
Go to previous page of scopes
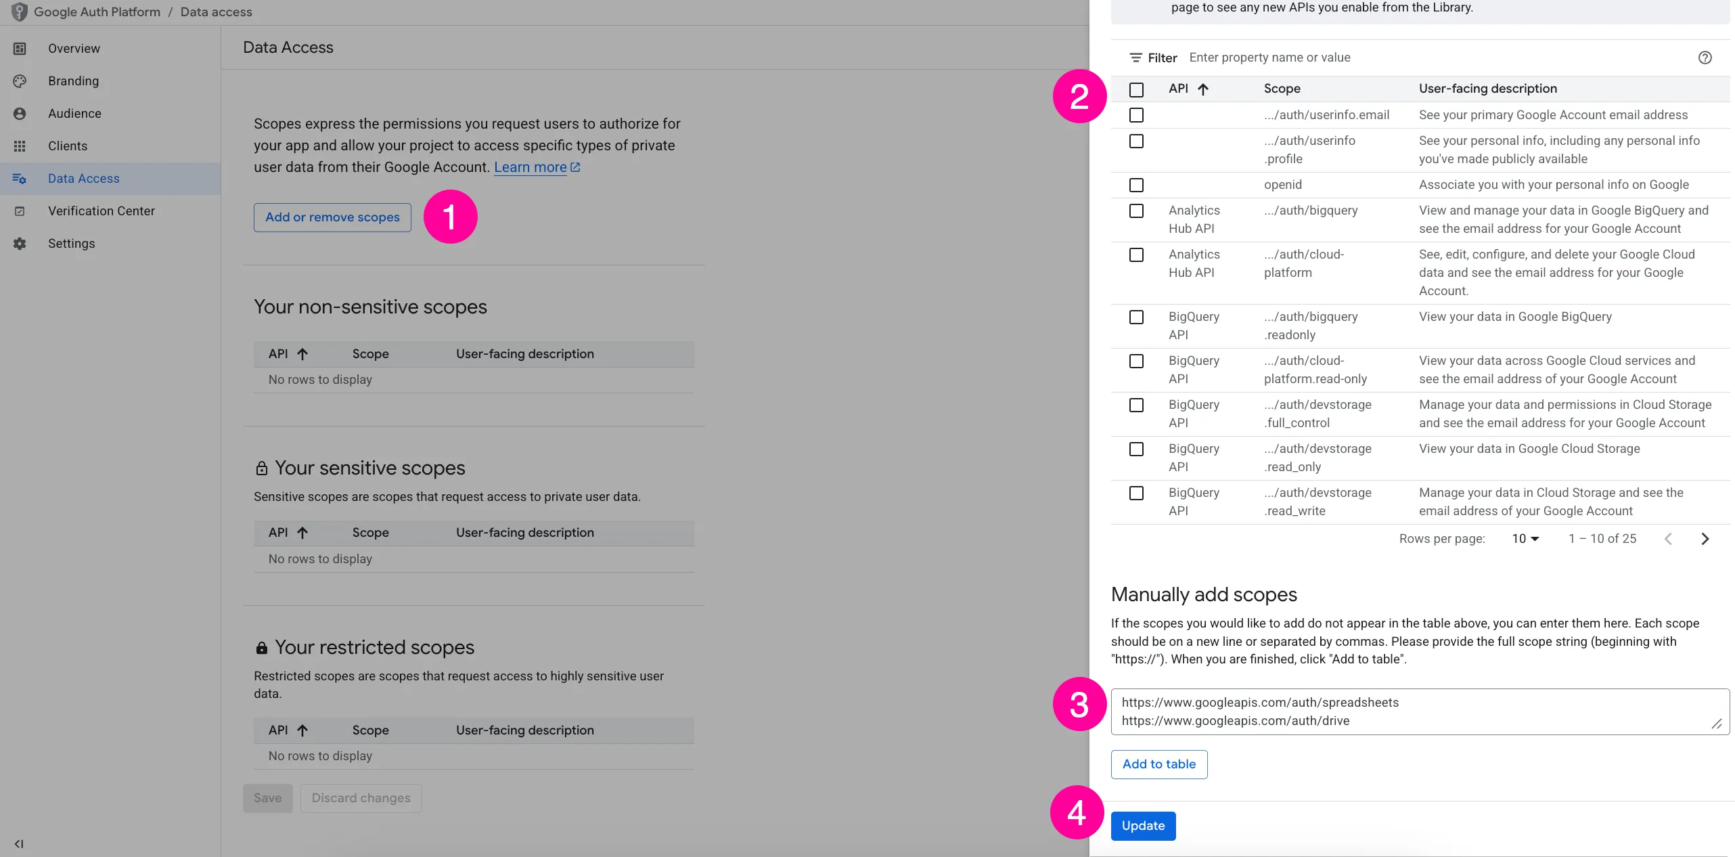1668,539
